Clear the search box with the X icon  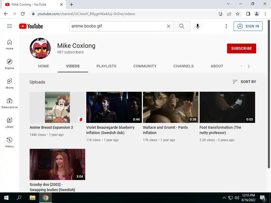169,26
